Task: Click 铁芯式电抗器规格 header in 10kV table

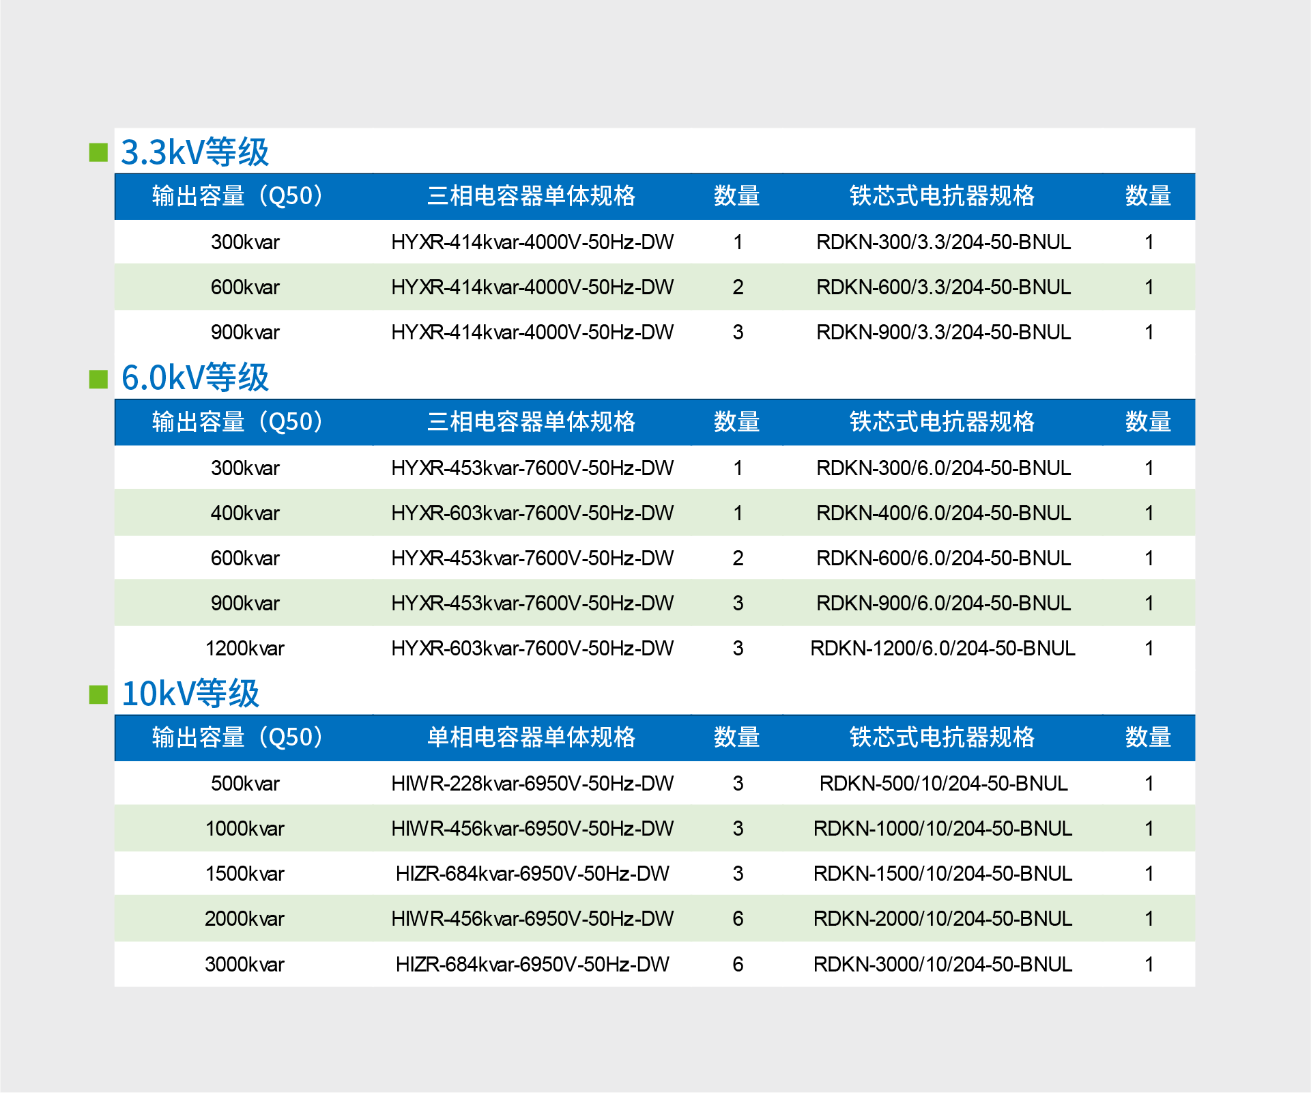Action: point(942,737)
